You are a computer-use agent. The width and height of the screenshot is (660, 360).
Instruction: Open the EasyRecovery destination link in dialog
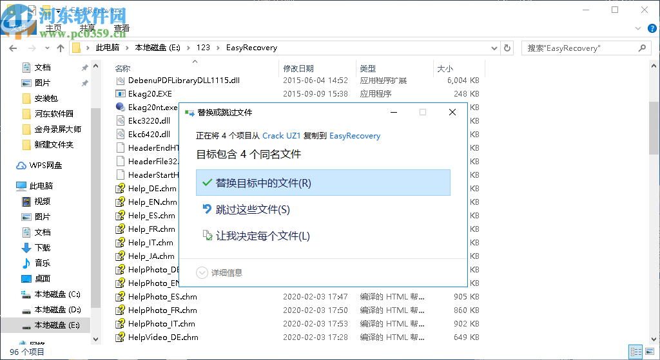pyautogui.click(x=355, y=136)
